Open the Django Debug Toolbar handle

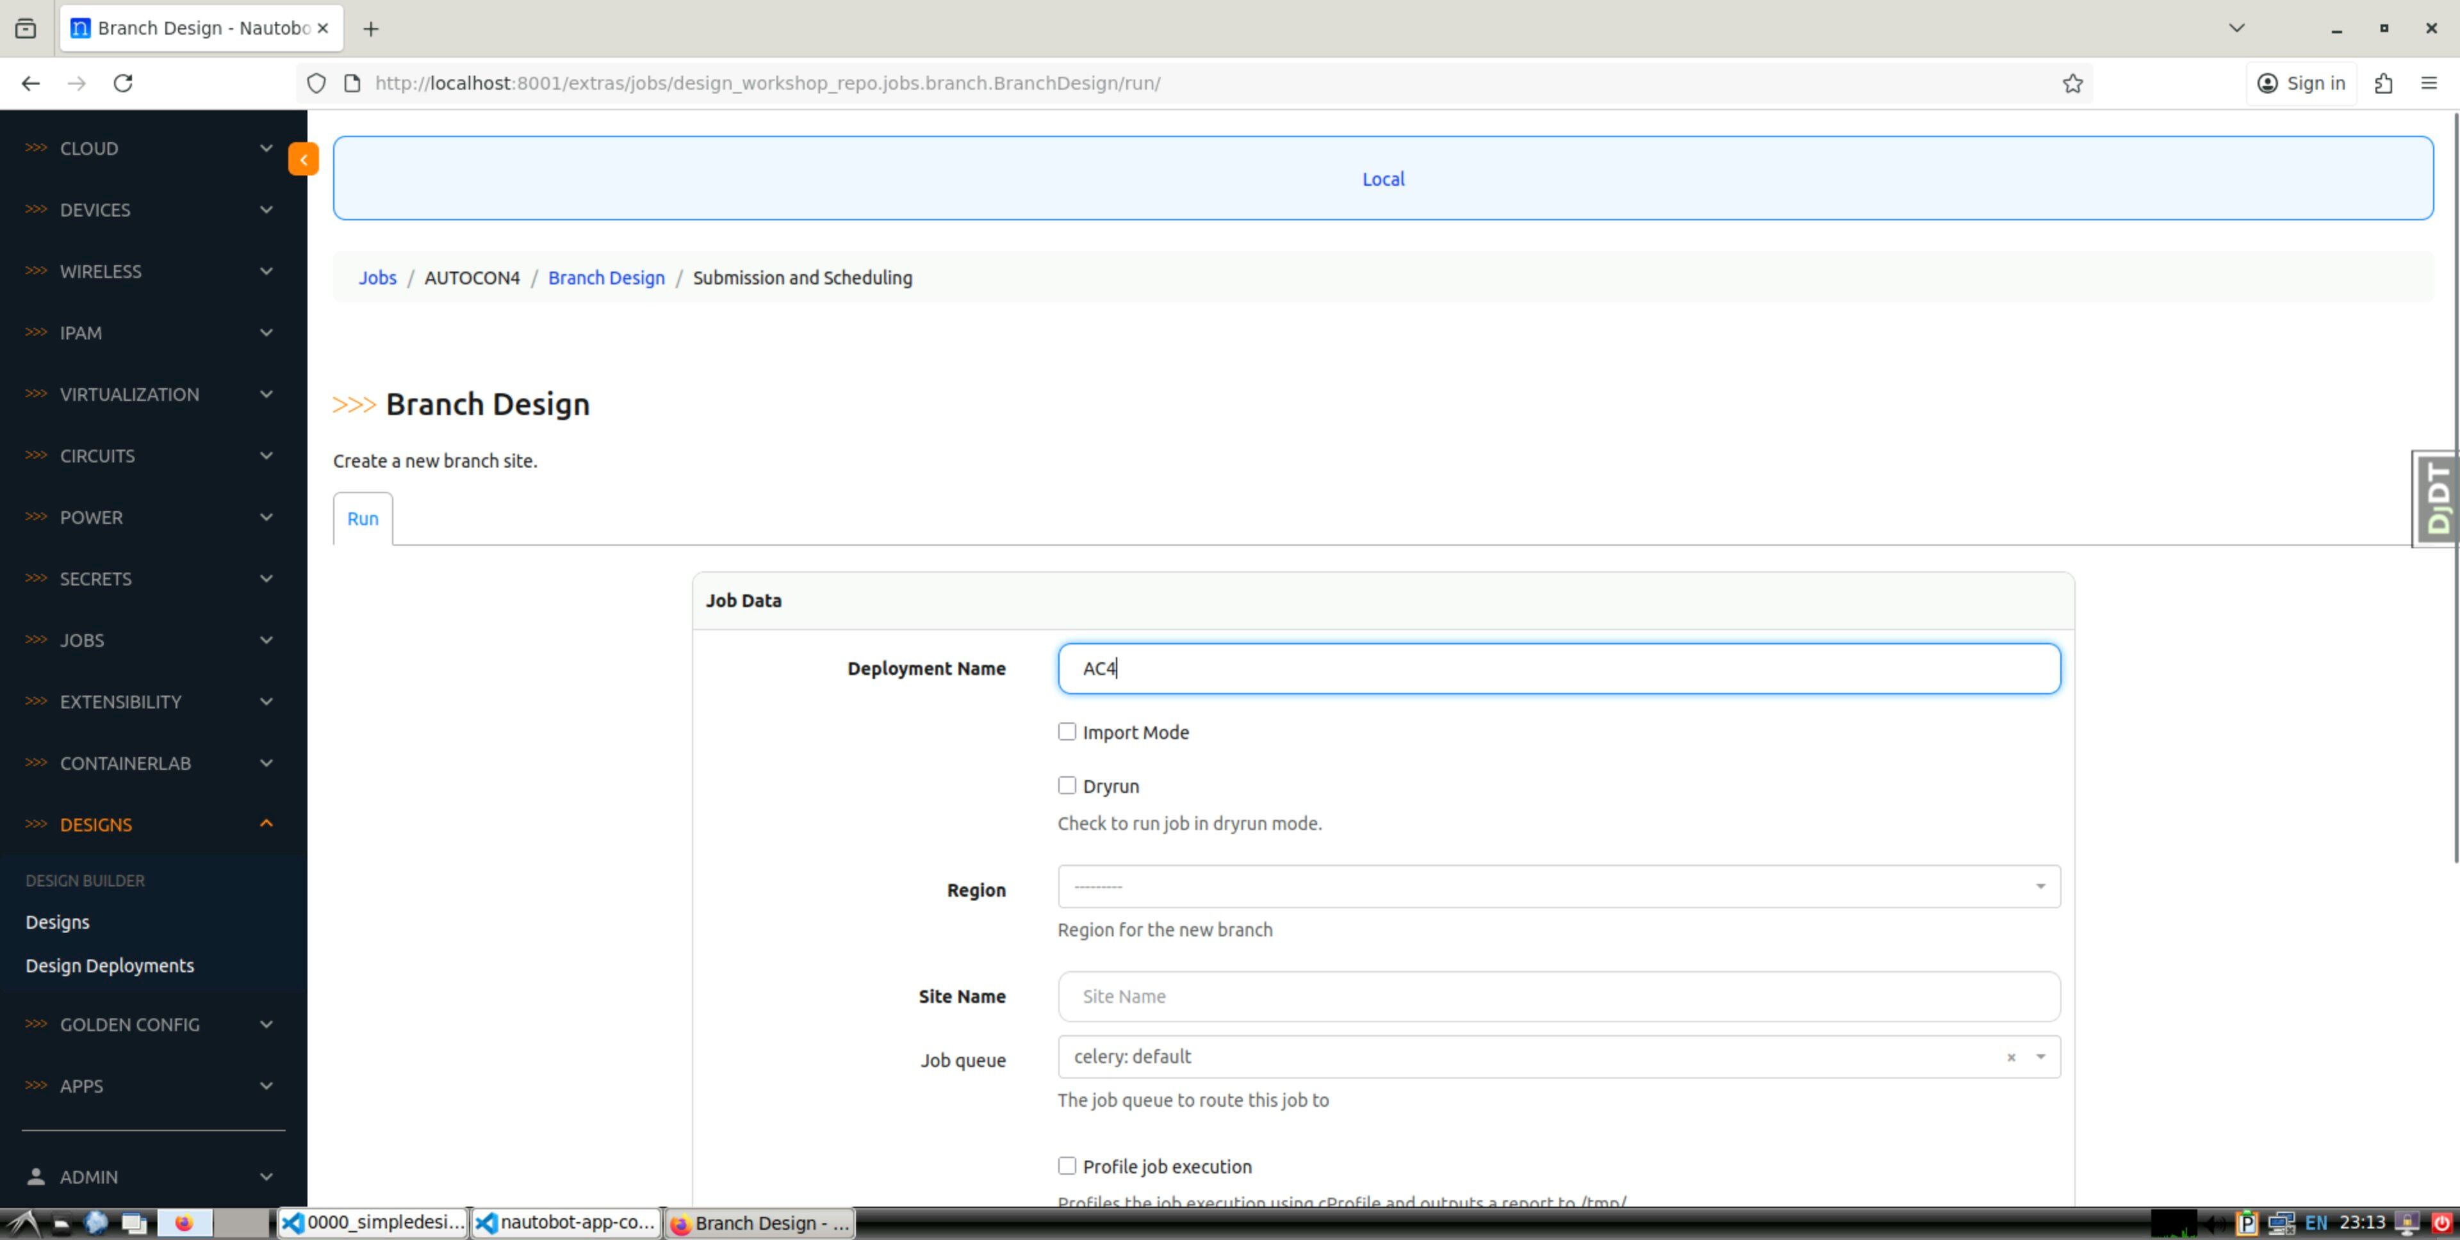point(2436,498)
